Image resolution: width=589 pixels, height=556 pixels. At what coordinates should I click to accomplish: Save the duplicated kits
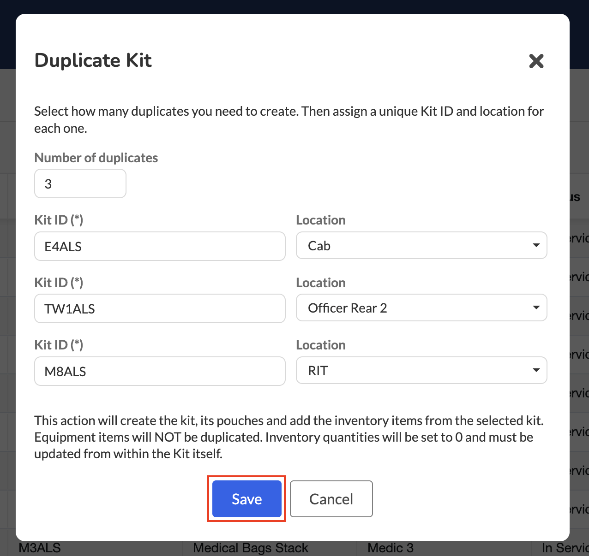coord(247,499)
